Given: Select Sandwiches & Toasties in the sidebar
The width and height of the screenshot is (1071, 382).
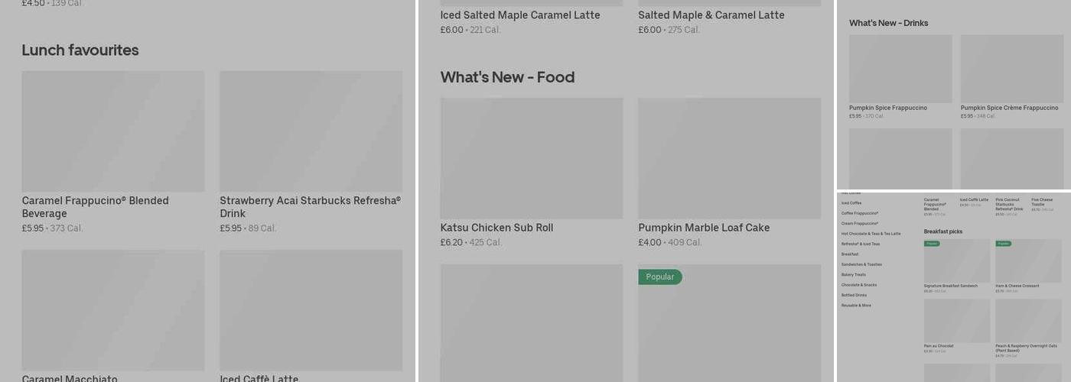Looking at the screenshot, I should (x=861, y=264).
